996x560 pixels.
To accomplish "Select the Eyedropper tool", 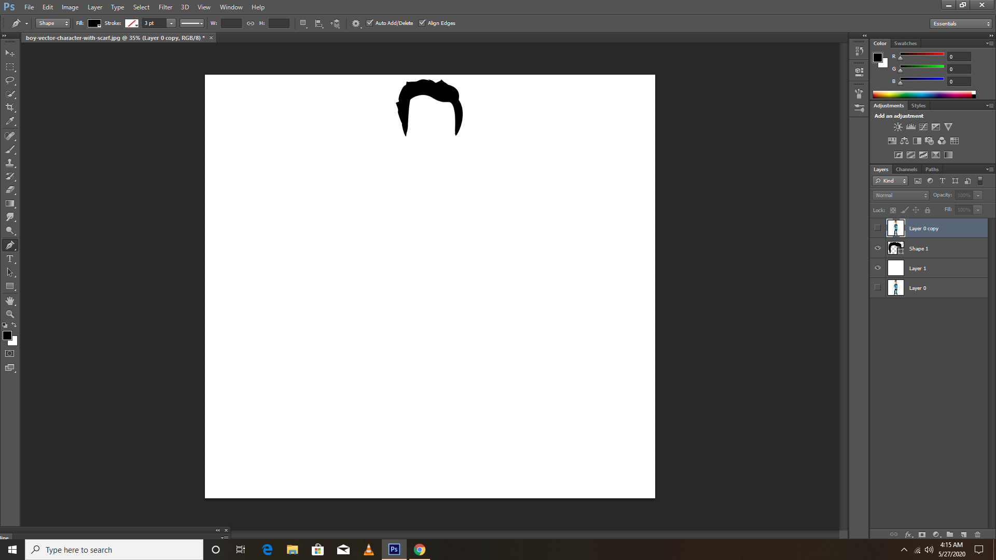I will [10, 121].
